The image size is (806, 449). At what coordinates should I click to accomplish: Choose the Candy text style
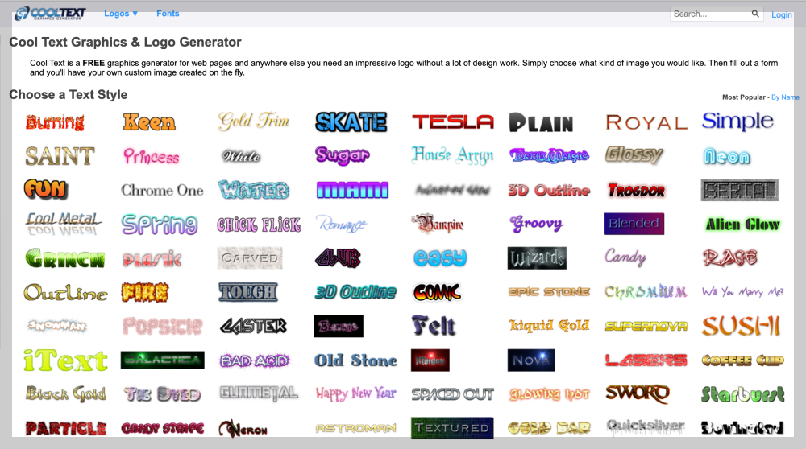click(x=625, y=257)
